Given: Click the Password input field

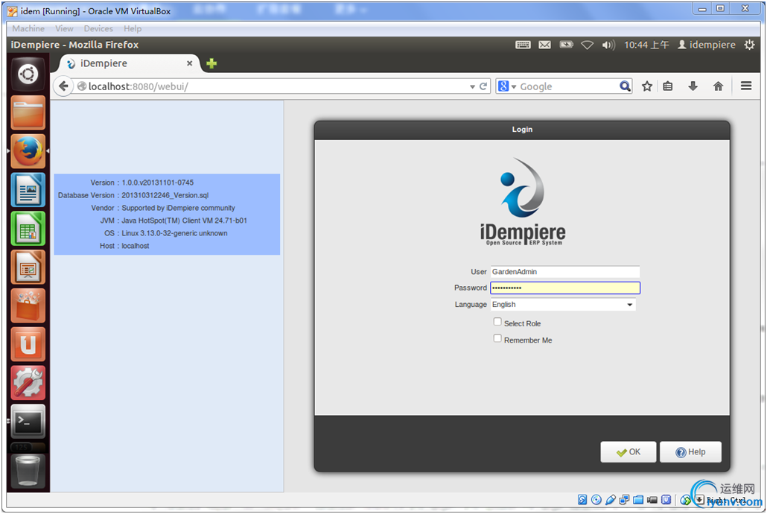Looking at the screenshot, I should [x=565, y=288].
